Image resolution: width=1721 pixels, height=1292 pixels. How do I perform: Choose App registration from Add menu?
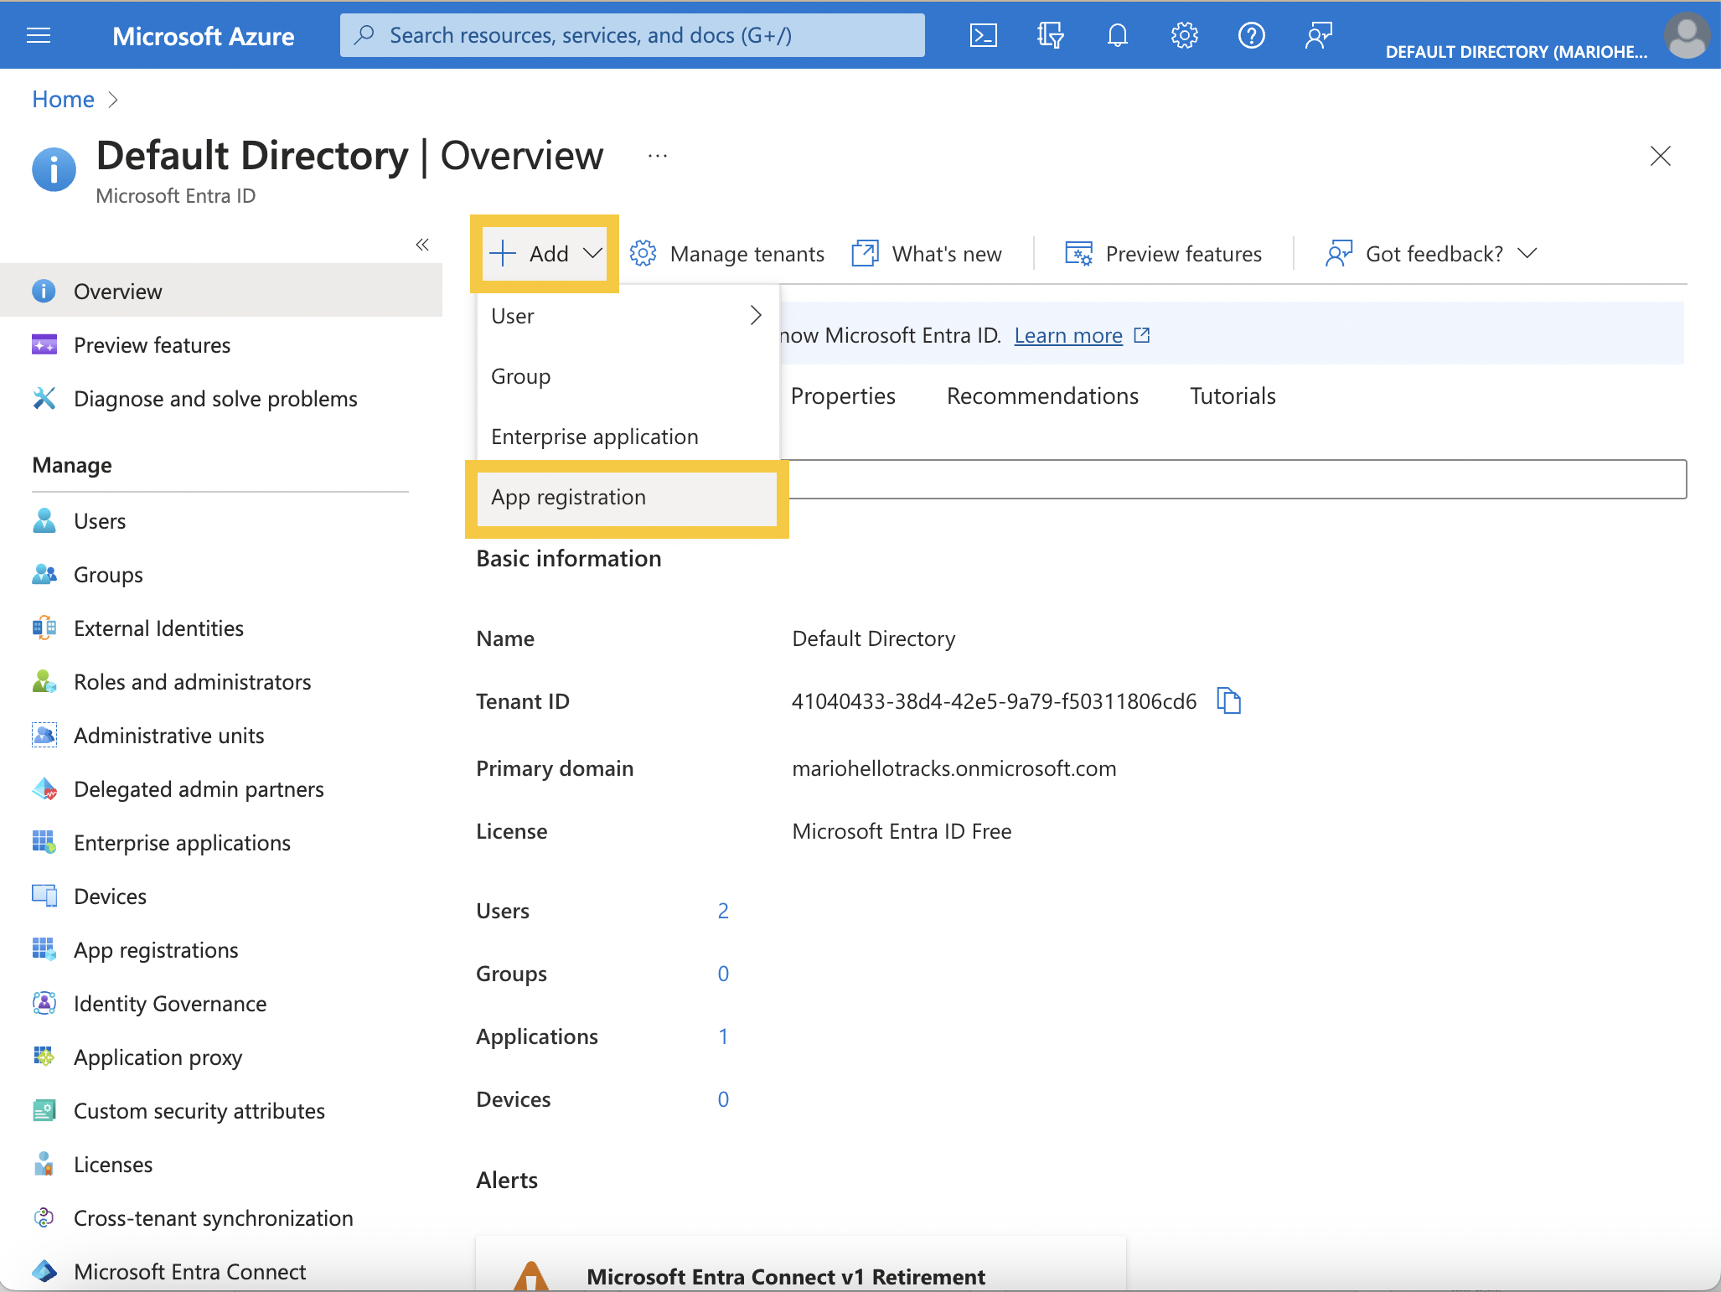(x=628, y=497)
